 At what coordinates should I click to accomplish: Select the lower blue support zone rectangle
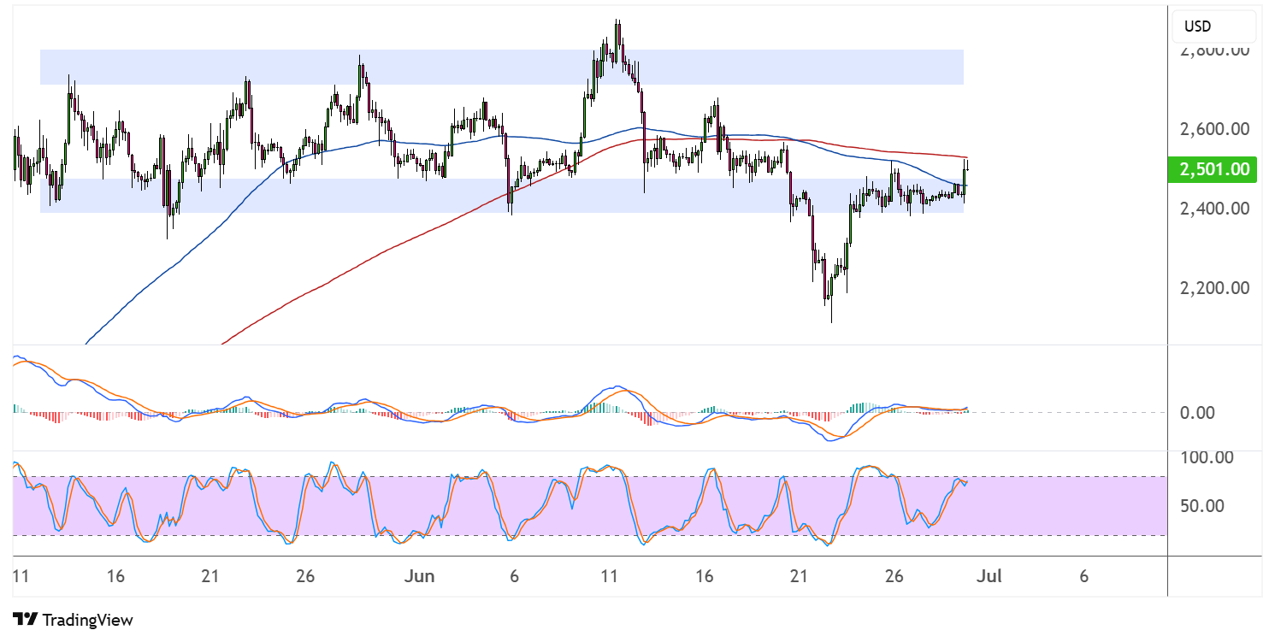pos(502,196)
